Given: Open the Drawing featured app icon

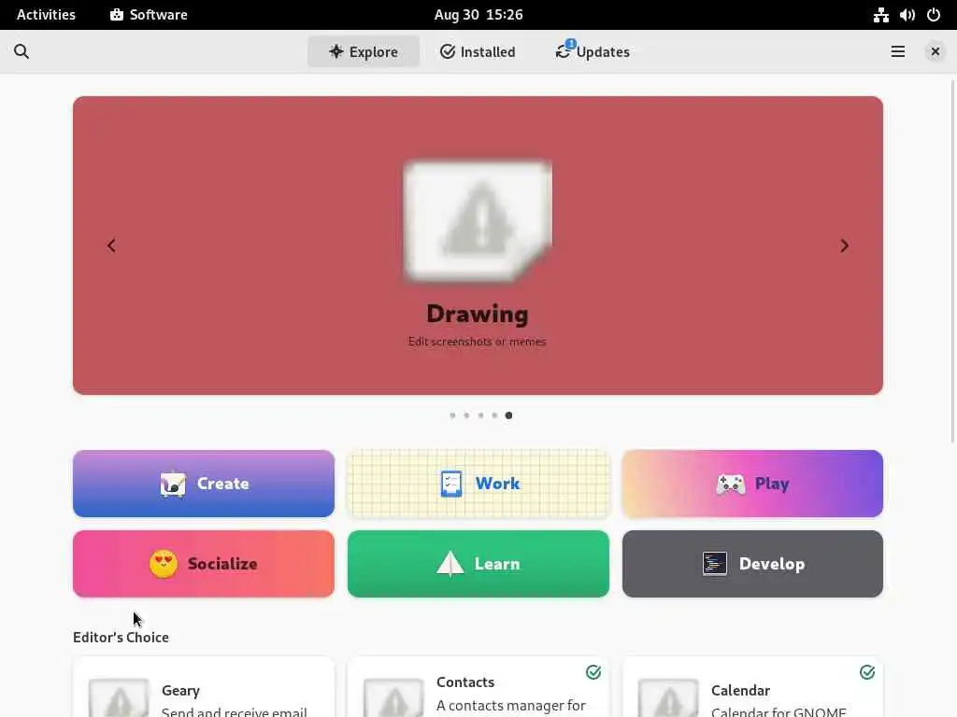Looking at the screenshot, I should pos(478,221).
